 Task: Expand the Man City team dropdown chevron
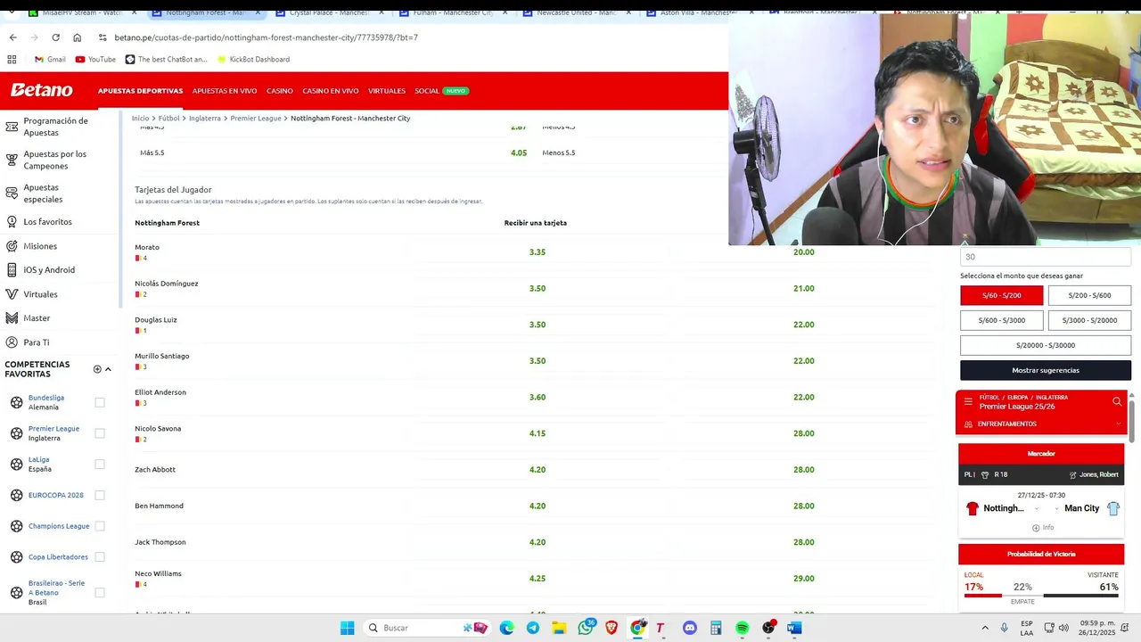pos(1056,509)
